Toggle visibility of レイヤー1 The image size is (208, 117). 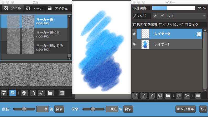coord(134,44)
